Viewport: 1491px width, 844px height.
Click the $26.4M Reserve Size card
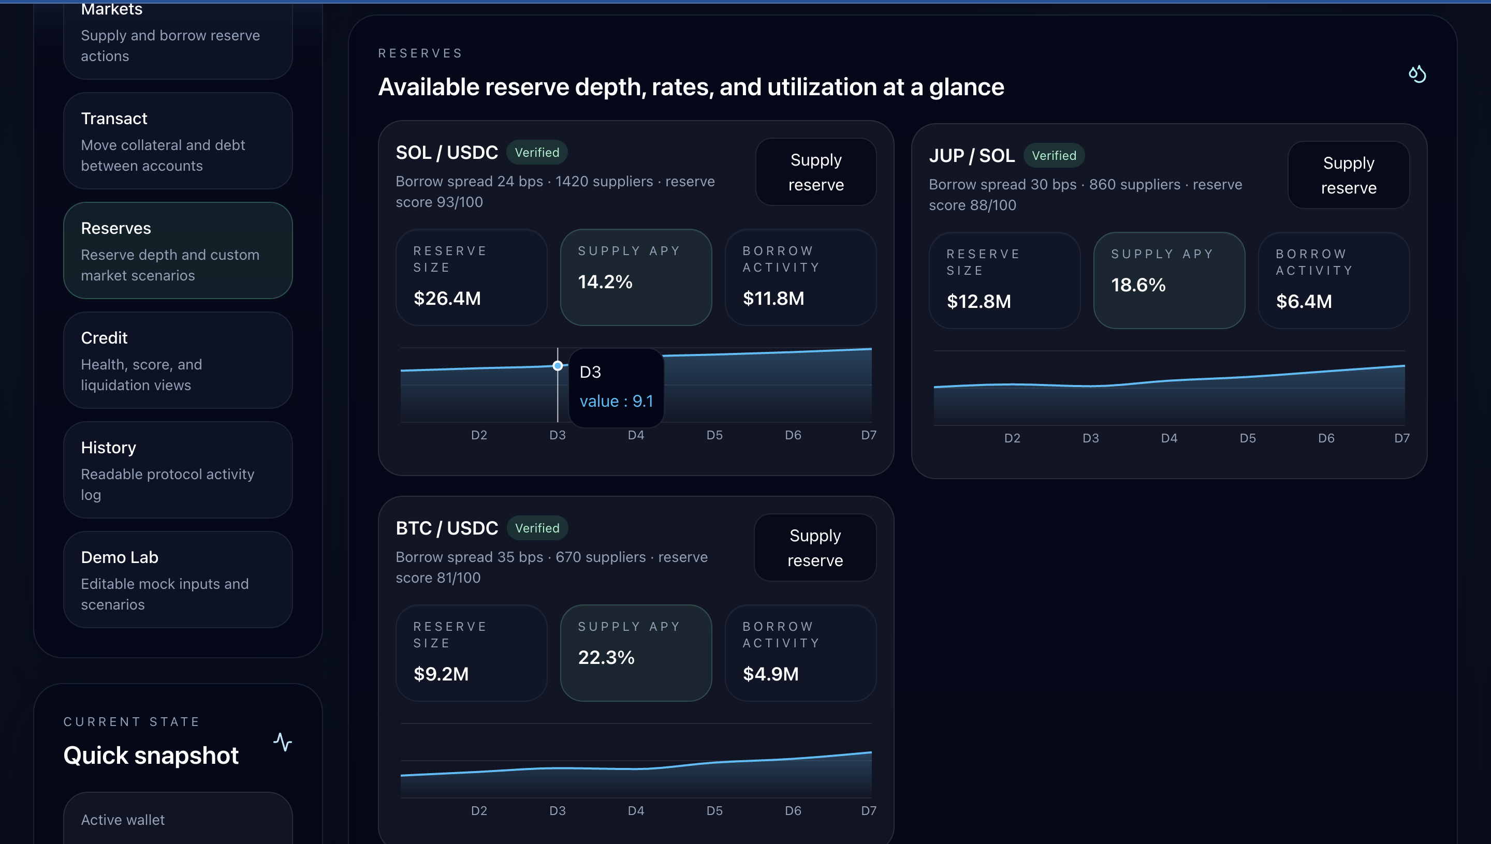pyautogui.click(x=471, y=277)
